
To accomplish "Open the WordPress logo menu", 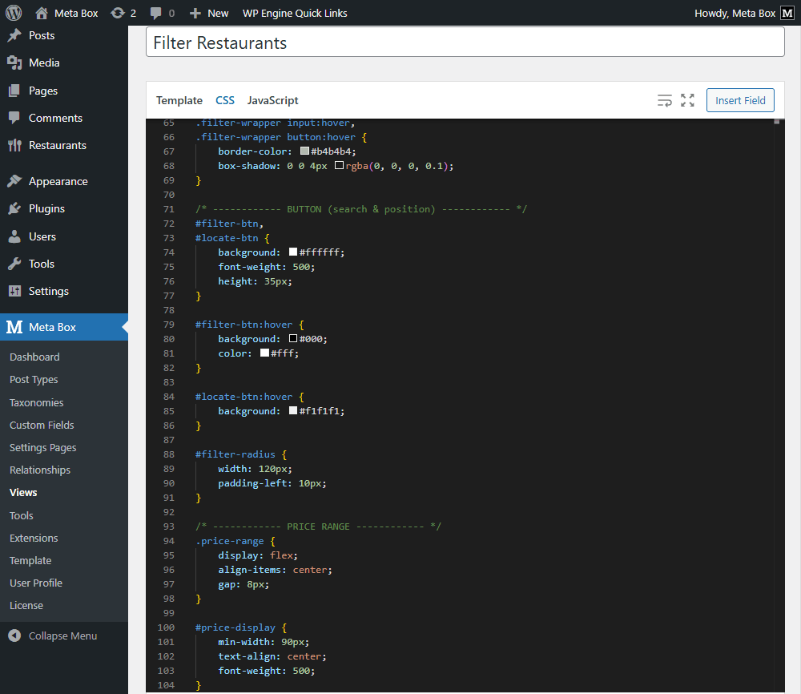I will point(14,12).
